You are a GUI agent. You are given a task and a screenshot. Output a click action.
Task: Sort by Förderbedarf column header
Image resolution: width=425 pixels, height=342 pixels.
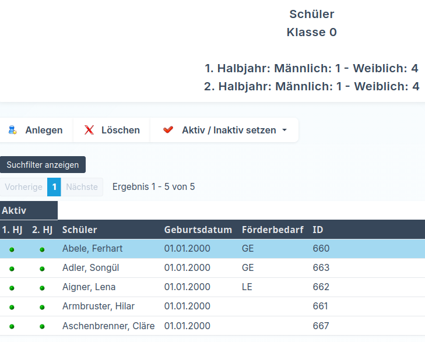click(x=272, y=230)
